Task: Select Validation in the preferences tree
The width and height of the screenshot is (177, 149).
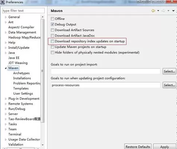Action: pos(16,145)
